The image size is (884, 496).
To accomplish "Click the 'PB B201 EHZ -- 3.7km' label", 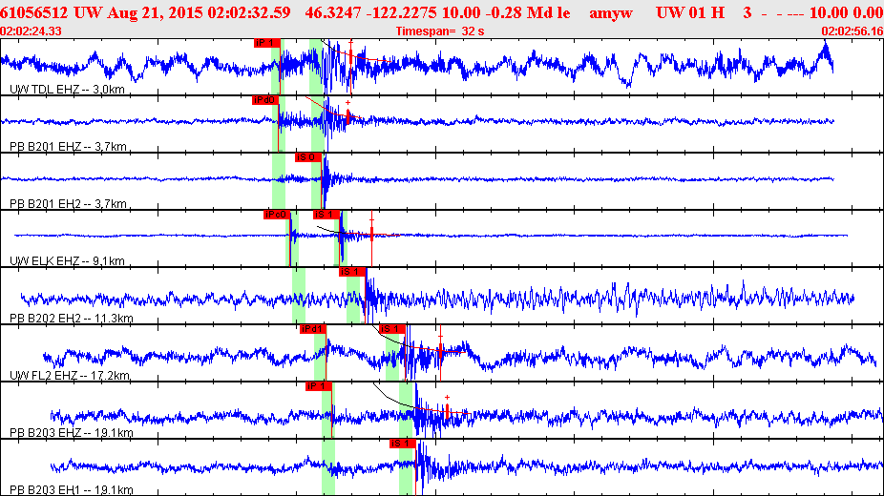I will pos(68,147).
